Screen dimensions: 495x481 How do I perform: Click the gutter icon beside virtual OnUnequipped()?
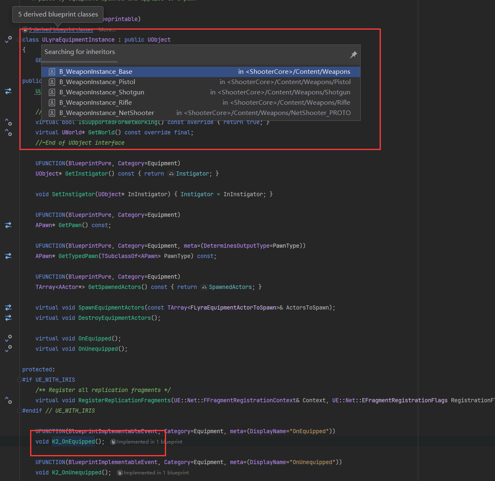click(x=8, y=349)
